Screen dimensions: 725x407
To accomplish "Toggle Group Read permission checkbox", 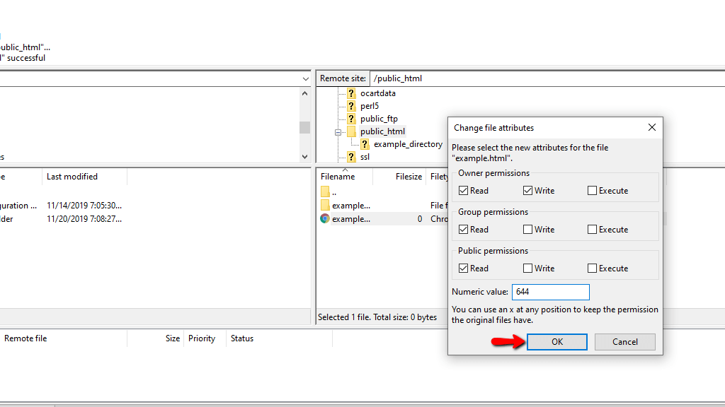I will coord(463,230).
